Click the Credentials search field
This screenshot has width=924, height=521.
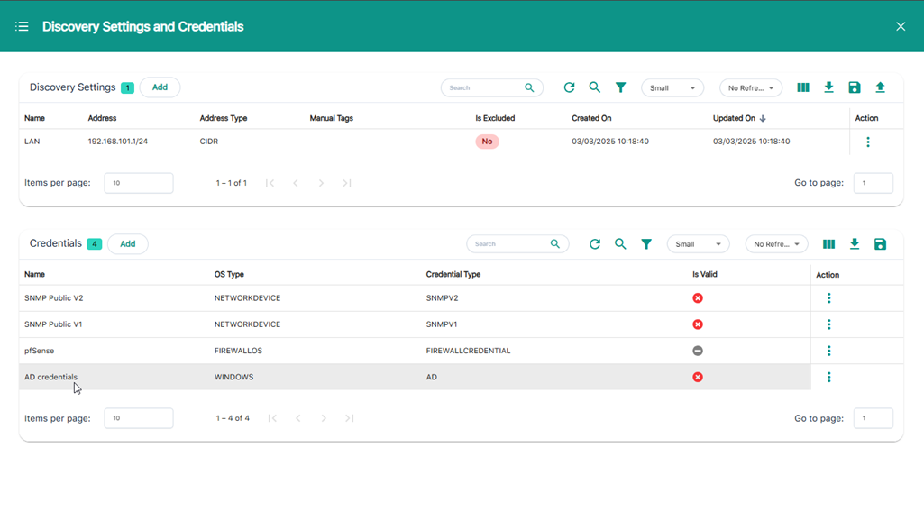click(509, 244)
